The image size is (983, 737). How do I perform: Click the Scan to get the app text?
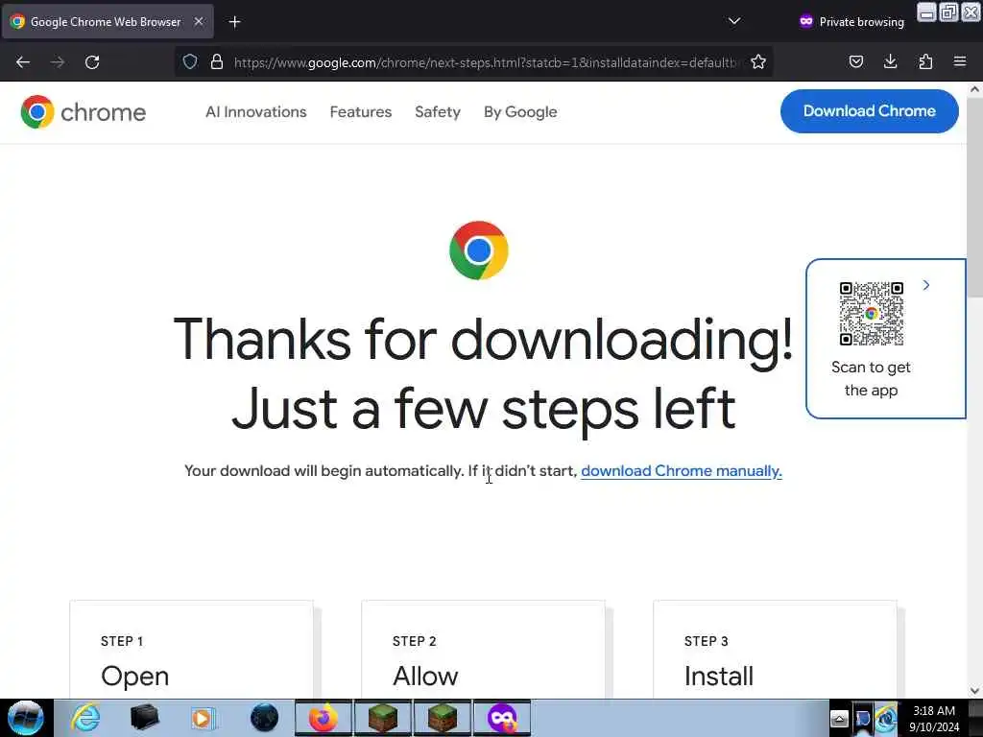(x=871, y=378)
